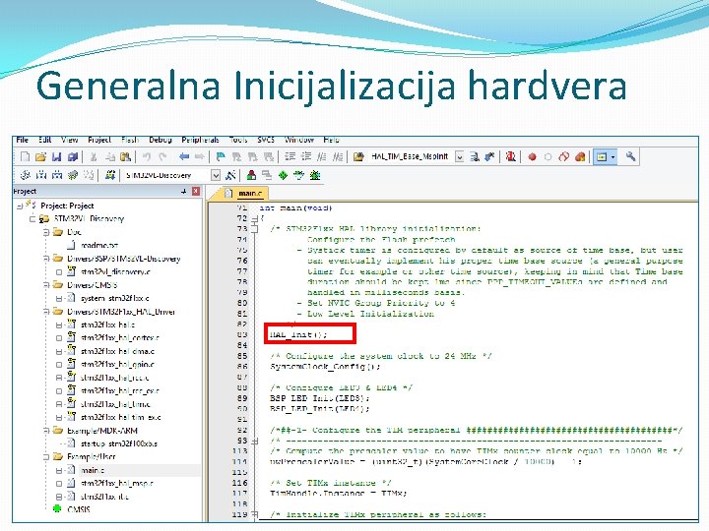Open the File menu
The image size is (709, 531).
[x=22, y=140]
